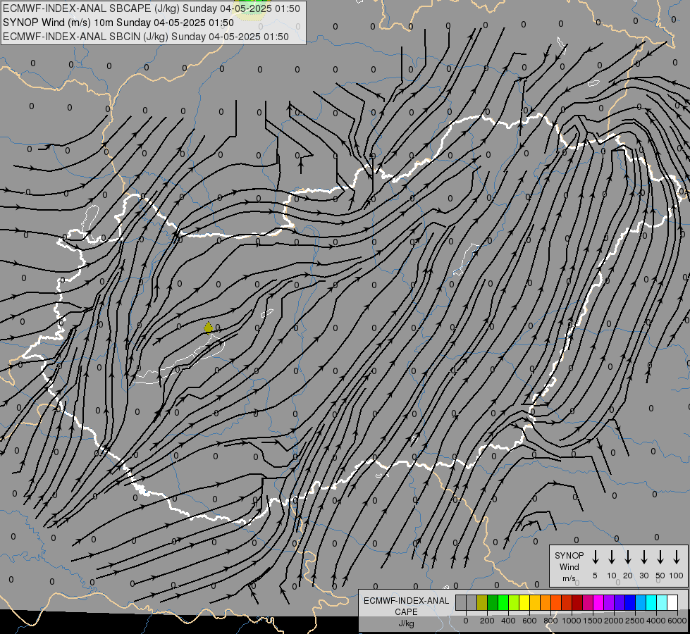Select the pure yellow CAPE legend swatch
This screenshot has height=634, width=690.
tap(524, 602)
